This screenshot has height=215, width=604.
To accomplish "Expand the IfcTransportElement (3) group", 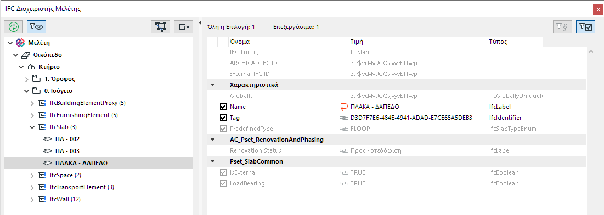I will (32, 187).
